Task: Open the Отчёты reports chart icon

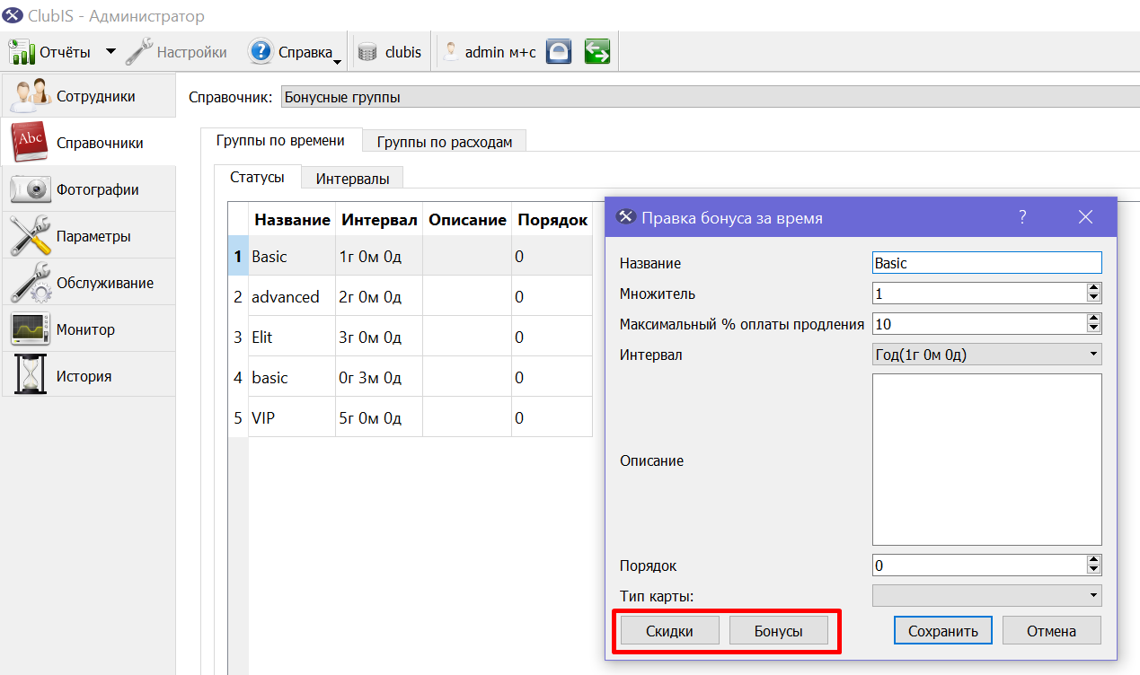Action: coord(21,51)
